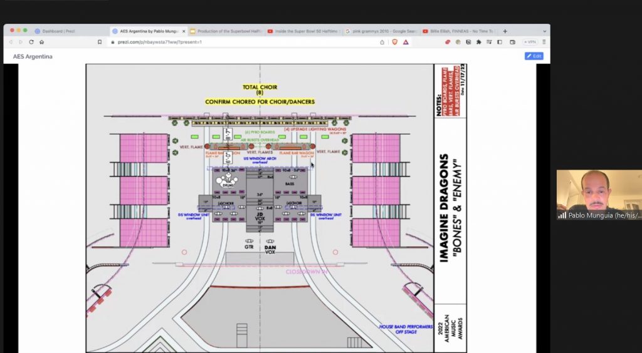
Task: Bookmark this page with the bookmark icon
Action: tap(100, 42)
